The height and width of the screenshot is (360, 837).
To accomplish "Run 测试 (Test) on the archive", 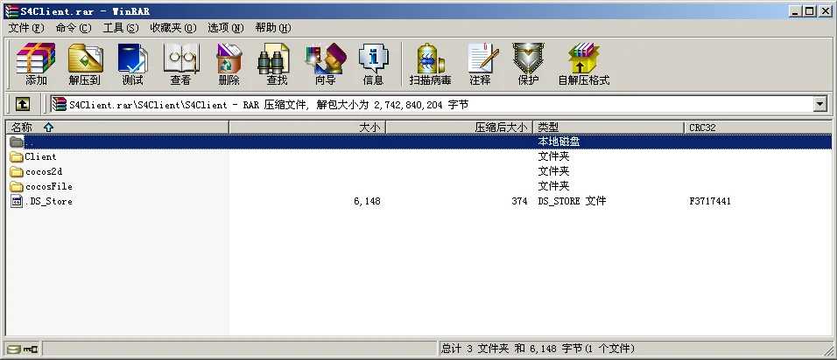I will tap(132, 65).
